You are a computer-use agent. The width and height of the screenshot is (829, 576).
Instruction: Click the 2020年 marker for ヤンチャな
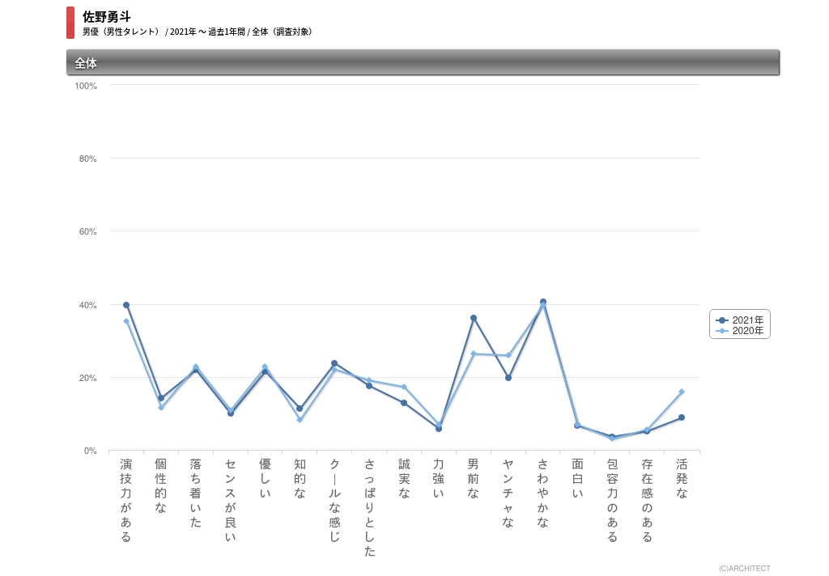(508, 355)
